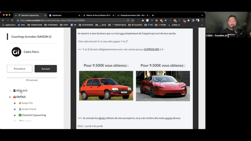Click the Précédent button
This screenshot has height=141, width=251.
(19, 69)
